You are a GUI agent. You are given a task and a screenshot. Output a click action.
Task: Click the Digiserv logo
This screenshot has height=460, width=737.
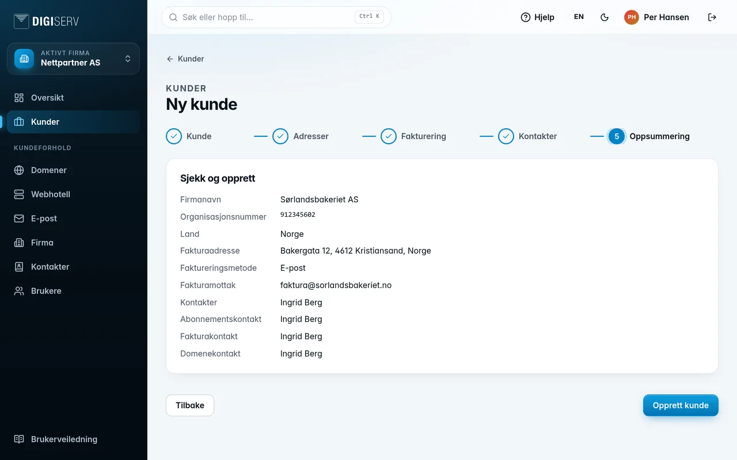click(46, 21)
